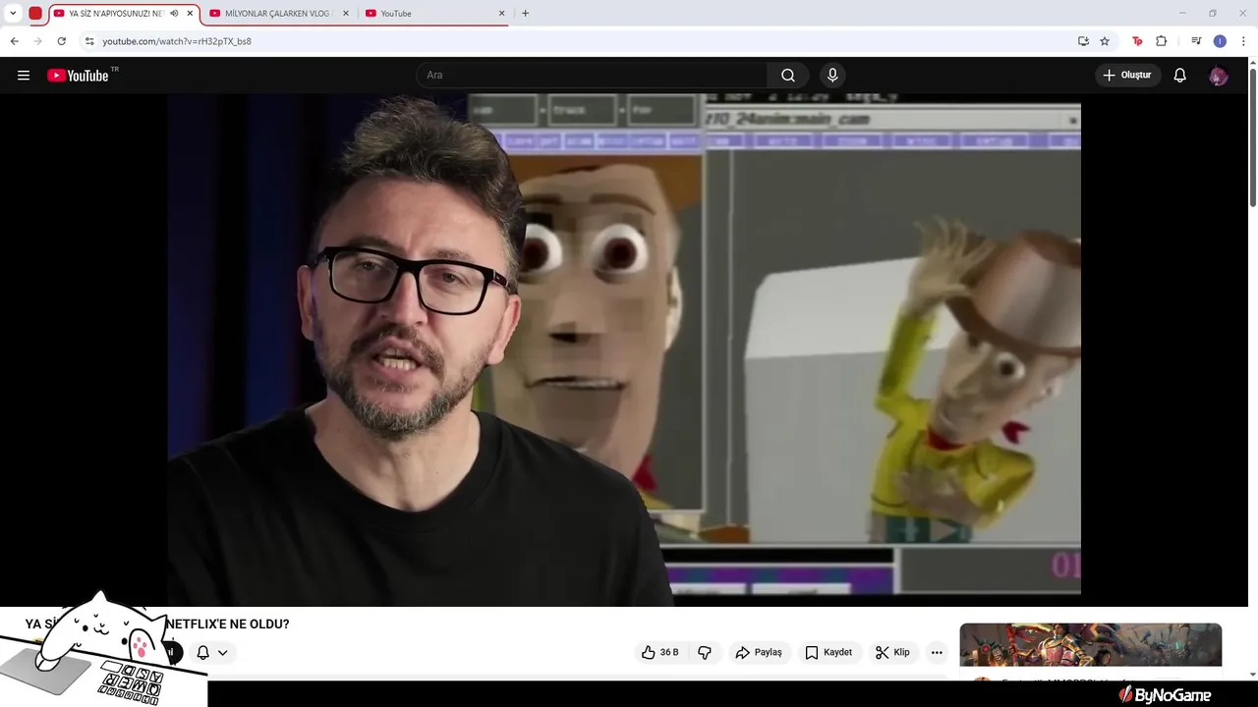Start voice search with the microphone icon
The image size is (1258, 707).
tap(832, 76)
